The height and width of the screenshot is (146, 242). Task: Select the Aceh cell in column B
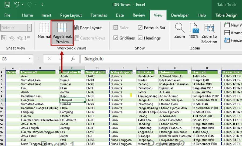(40, 76)
